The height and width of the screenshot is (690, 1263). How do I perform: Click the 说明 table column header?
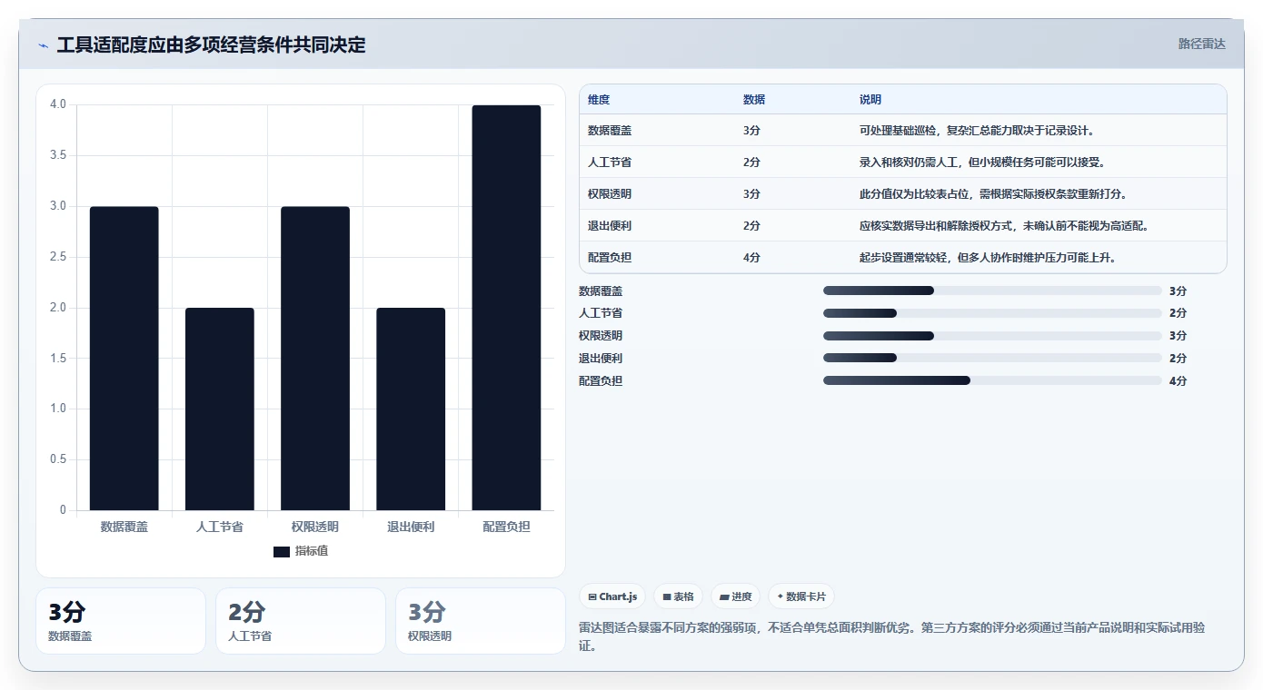tap(870, 100)
